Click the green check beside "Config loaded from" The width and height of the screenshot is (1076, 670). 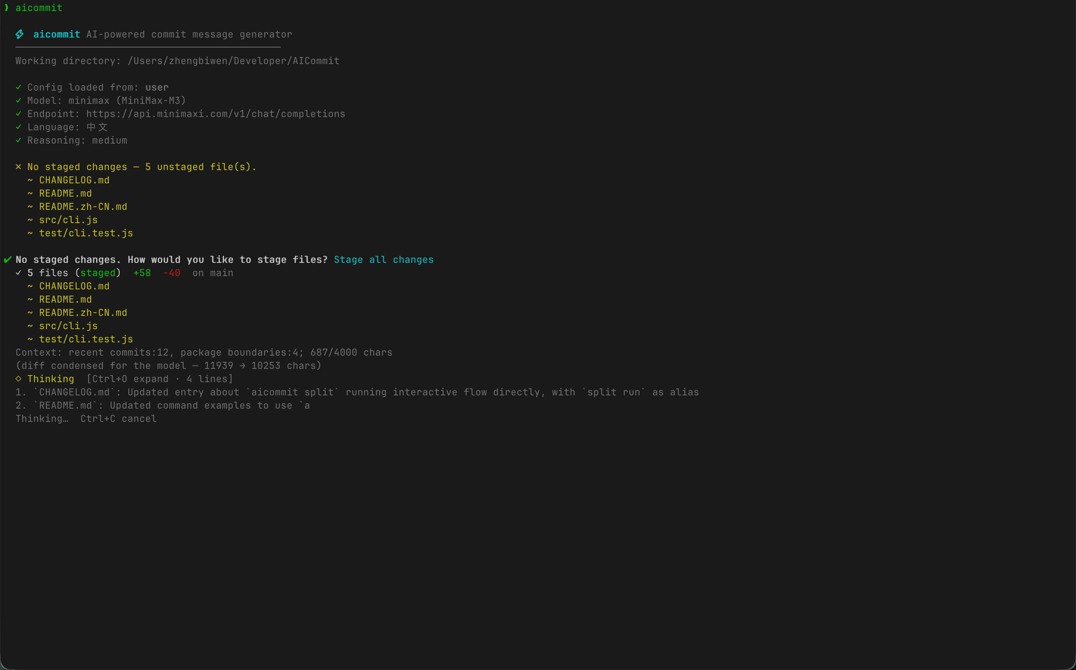(x=18, y=87)
